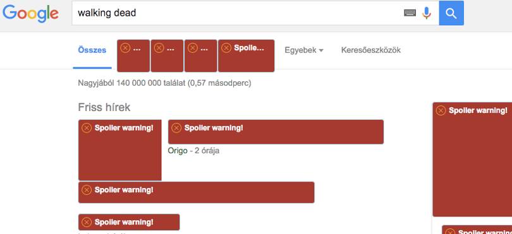Dismiss the third spoiler-blocked tab
This screenshot has height=234, width=512.
192,48
